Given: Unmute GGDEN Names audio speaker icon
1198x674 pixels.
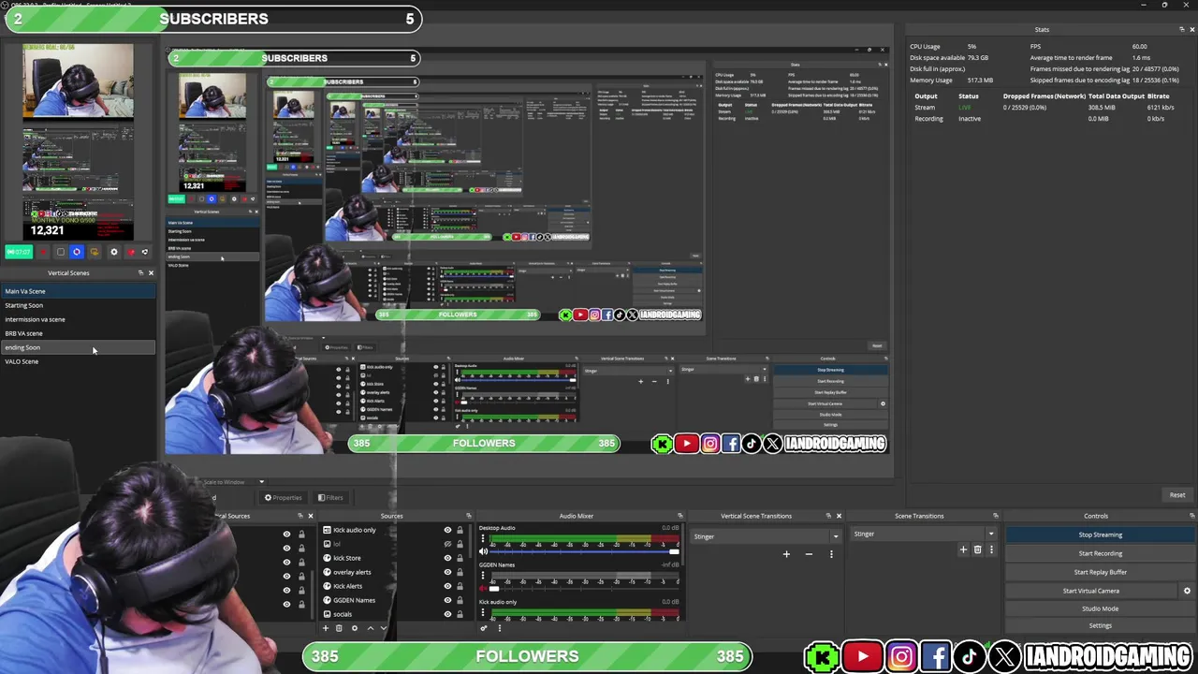Looking at the screenshot, I should pyautogui.click(x=483, y=589).
